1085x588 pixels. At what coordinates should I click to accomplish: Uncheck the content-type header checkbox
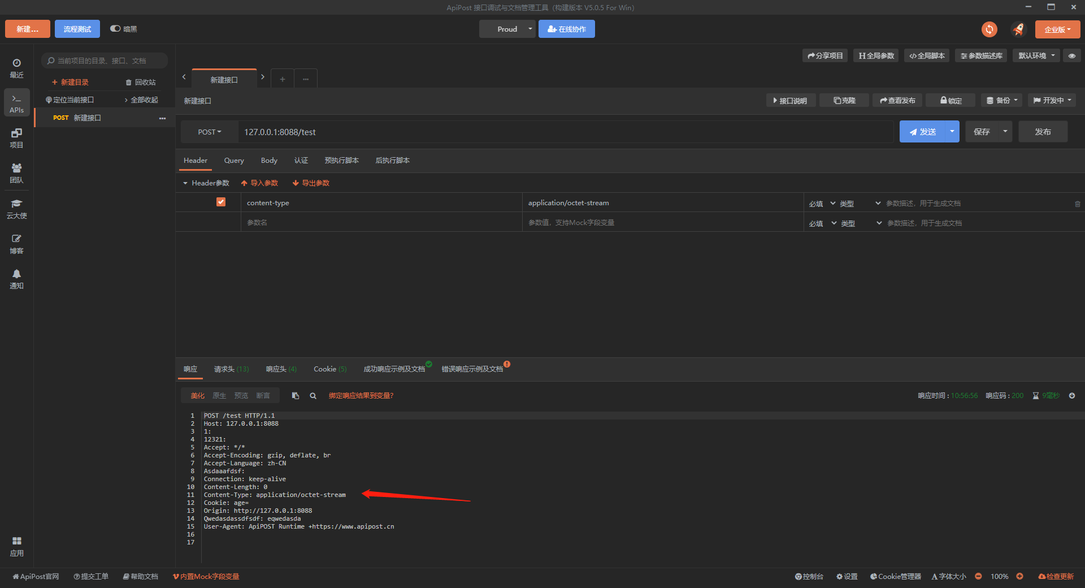coord(221,202)
